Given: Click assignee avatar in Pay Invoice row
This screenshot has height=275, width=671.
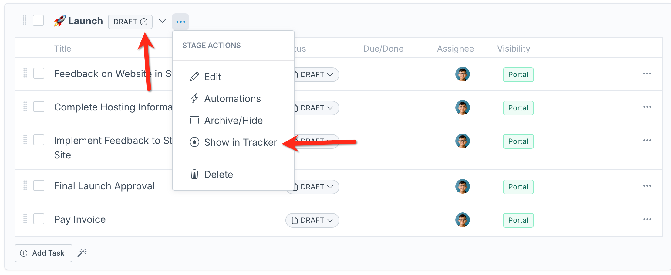Looking at the screenshot, I should [x=462, y=220].
